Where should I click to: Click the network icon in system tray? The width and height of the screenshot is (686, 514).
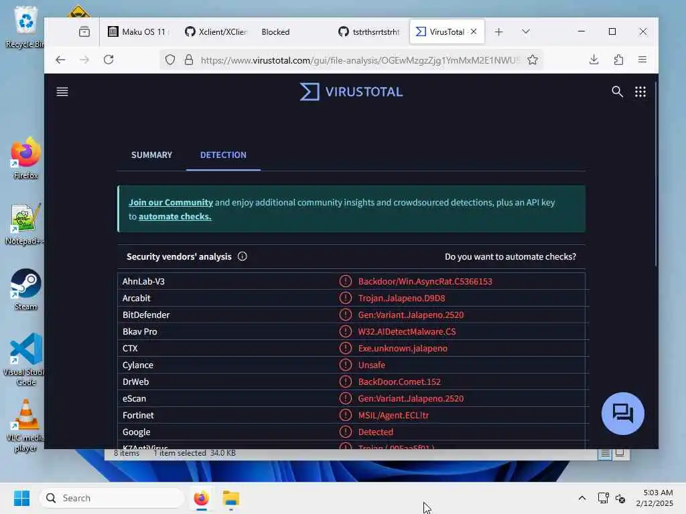tap(603, 498)
